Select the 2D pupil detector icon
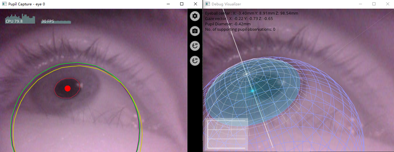The width and height of the screenshot is (394, 152). tap(195, 46)
